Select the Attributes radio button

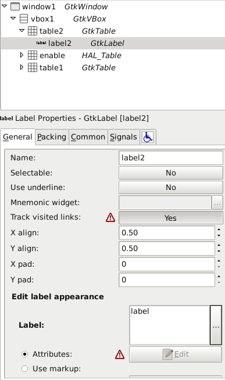point(24,354)
